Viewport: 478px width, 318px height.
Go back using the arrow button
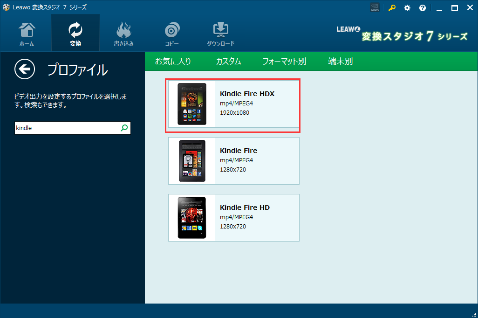click(x=24, y=69)
